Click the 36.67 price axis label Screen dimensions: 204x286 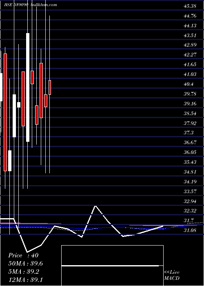190,143
